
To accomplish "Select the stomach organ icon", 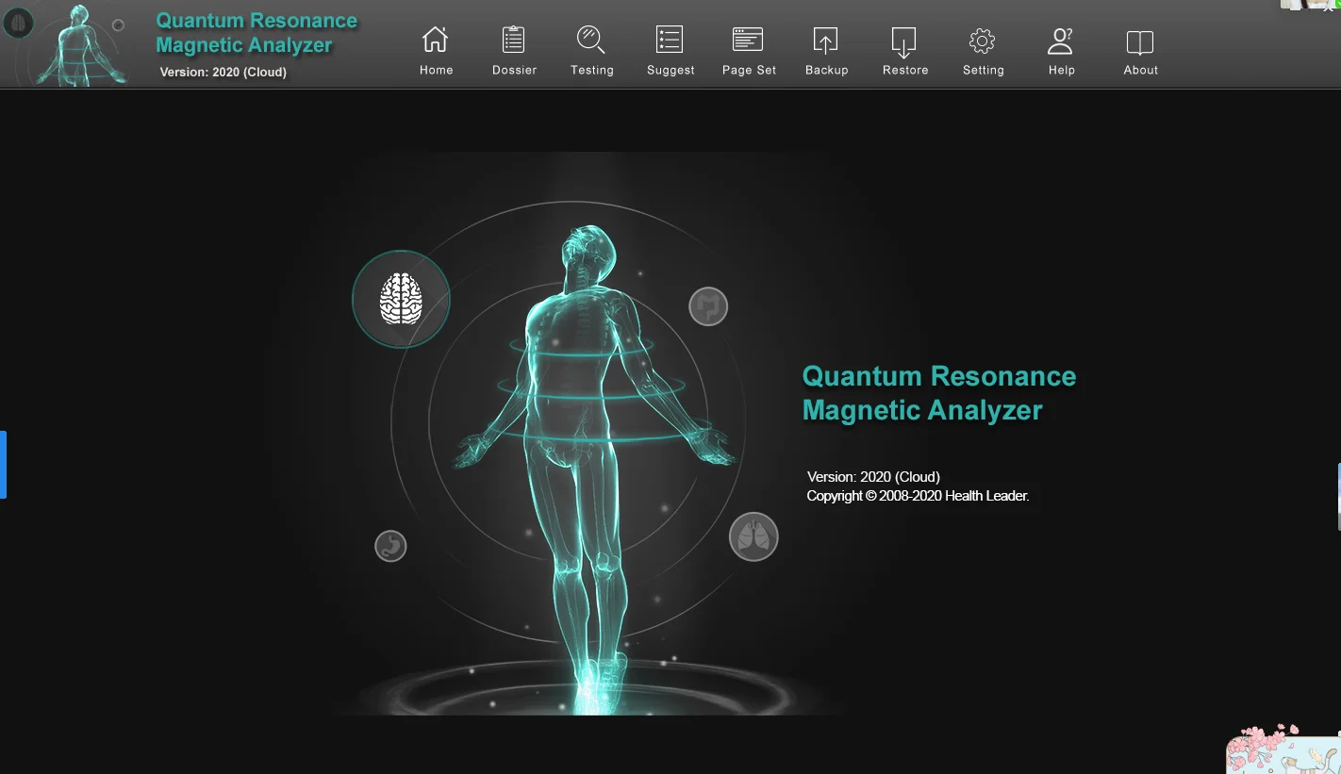I will 390,545.
